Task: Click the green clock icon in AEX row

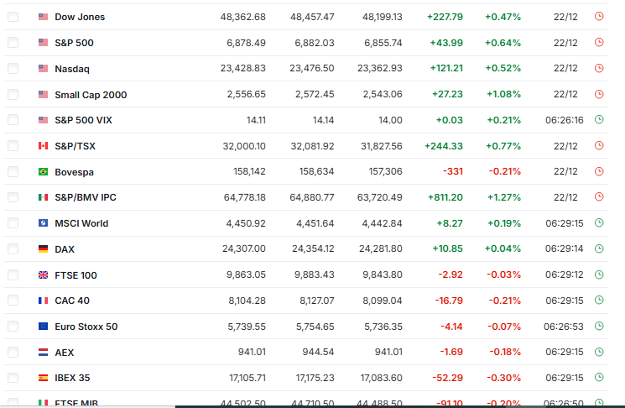Action: point(599,352)
